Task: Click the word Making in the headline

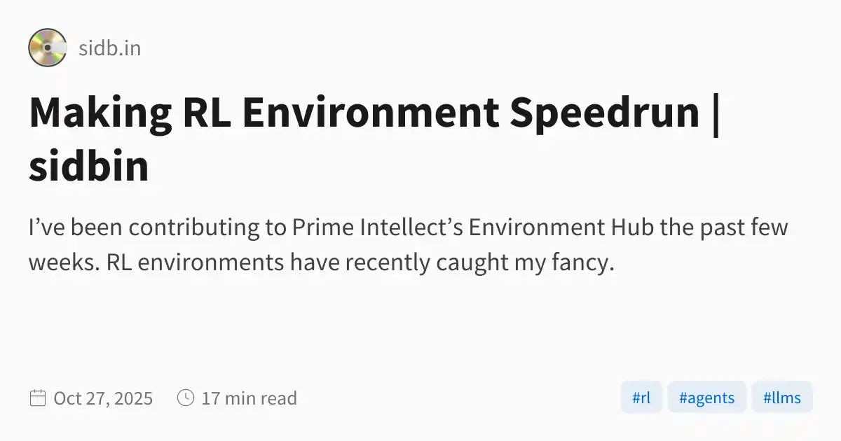Action: 100,112
